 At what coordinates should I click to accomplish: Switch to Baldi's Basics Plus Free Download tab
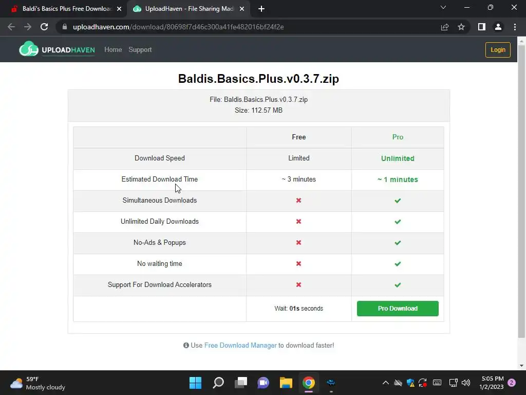tap(64, 9)
